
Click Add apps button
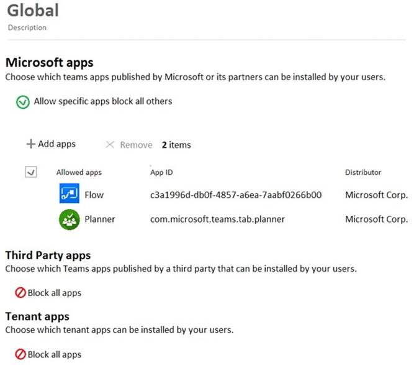click(x=51, y=144)
